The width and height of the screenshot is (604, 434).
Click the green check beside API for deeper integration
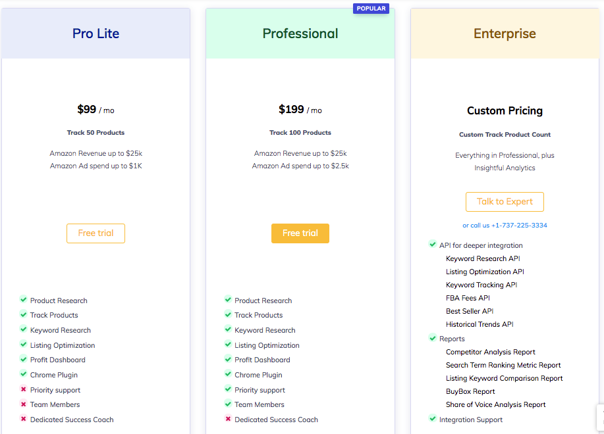point(433,245)
